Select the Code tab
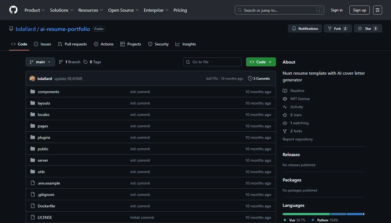 coord(19,44)
